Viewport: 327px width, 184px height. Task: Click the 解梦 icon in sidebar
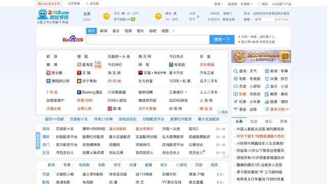pos(267,94)
